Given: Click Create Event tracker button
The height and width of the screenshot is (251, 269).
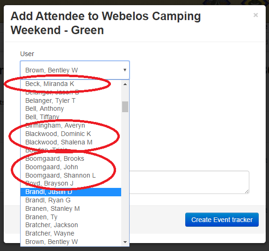Looking at the screenshot, I should click(x=222, y=220).
